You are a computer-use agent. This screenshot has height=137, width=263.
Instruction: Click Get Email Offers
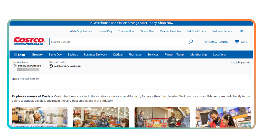coord(196,31)
